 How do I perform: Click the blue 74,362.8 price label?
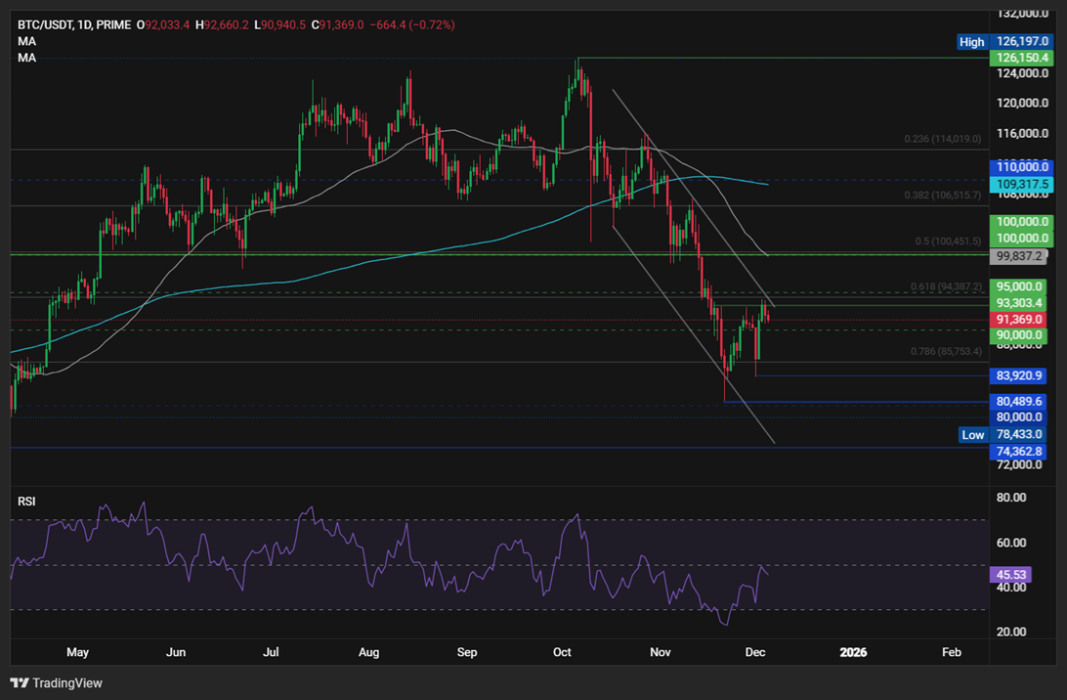(x=1020, y=451)
